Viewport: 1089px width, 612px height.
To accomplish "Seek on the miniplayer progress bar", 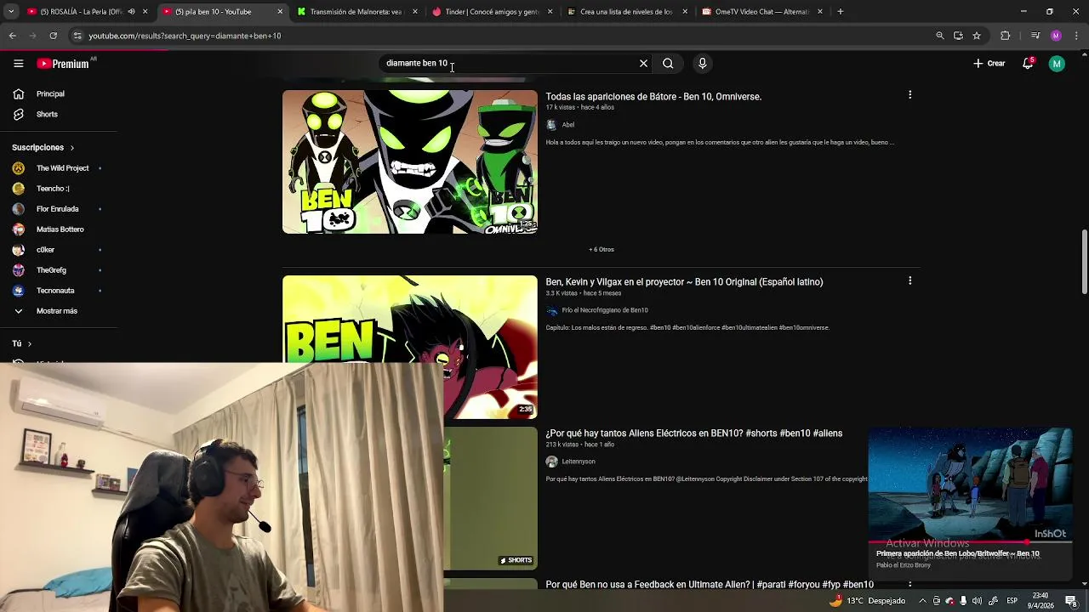I will 970,541.
